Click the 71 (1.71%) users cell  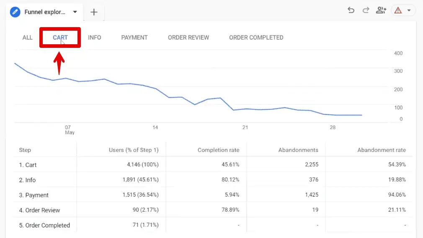tap(145, 225)
